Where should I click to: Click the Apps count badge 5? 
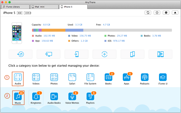[130, 74]
